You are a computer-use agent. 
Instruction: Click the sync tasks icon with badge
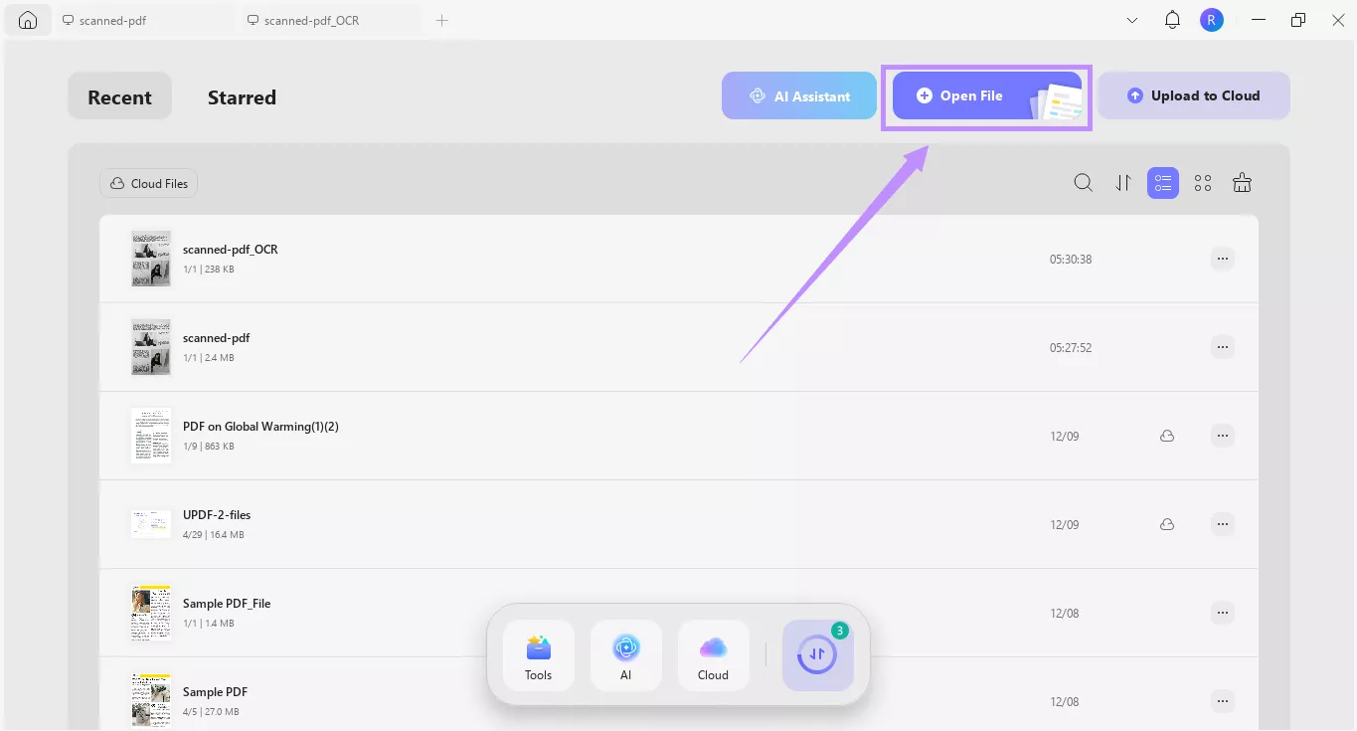click(817, 655)
